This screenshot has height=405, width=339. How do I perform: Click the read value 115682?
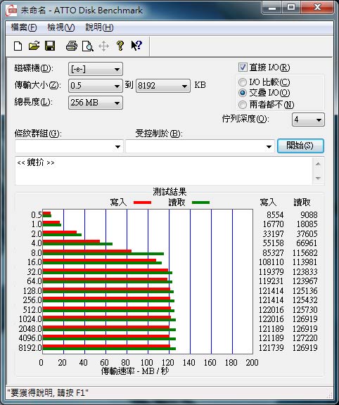(305, 252)
